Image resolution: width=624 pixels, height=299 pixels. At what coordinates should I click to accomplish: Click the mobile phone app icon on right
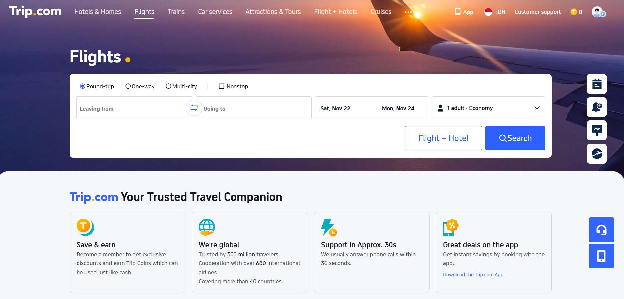click(x=601, y=256)
